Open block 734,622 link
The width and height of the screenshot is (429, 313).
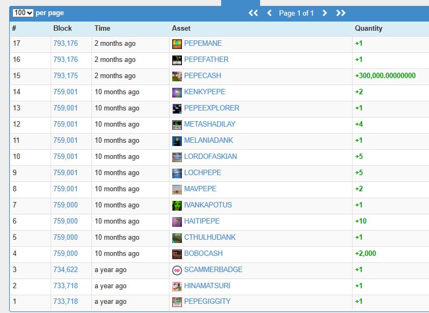66,269
